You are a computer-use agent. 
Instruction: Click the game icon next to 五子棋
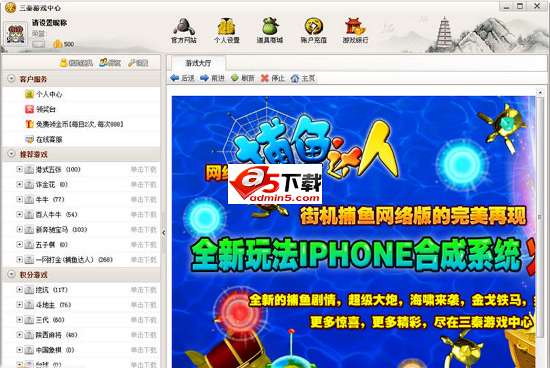(x=29, y=245)
